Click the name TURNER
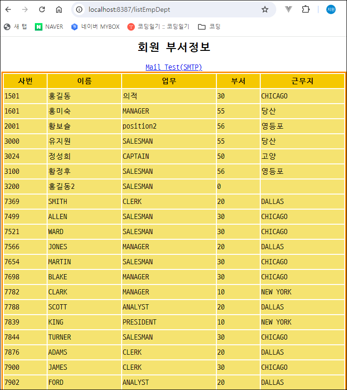 pyautogui.click(x=59, y=337)
